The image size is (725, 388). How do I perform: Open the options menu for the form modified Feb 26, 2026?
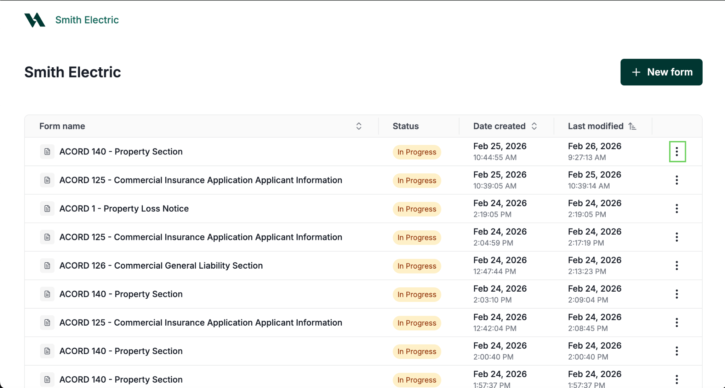tap(677, 152)
